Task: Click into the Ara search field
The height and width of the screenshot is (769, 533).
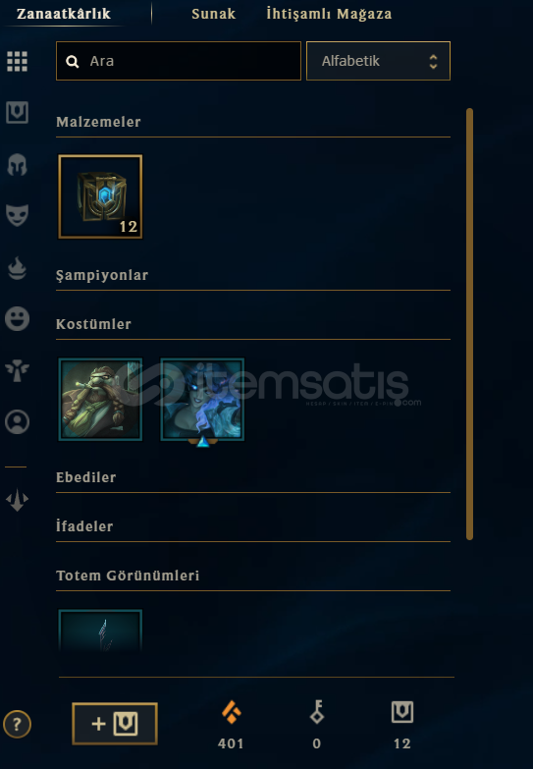Action: pyautogui.click(x=179, y=61)
